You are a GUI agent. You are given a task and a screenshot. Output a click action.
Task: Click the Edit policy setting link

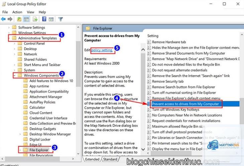[x=102, y=50]
